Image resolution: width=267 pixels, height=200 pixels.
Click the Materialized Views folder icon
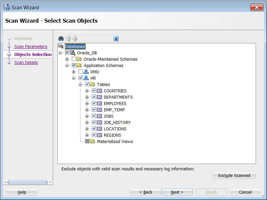pos(92,141)
